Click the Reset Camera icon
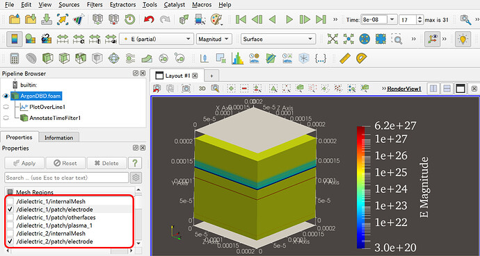Screen dimensions: 480x256 333,39
